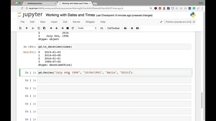Click the active pd.Series cell input
Viewport: 216px width, 121px height.
(114, 73)
